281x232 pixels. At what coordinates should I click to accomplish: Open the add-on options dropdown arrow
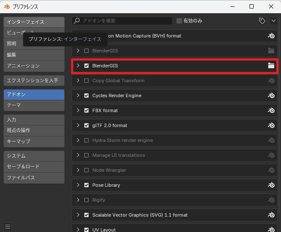(273, 21)
